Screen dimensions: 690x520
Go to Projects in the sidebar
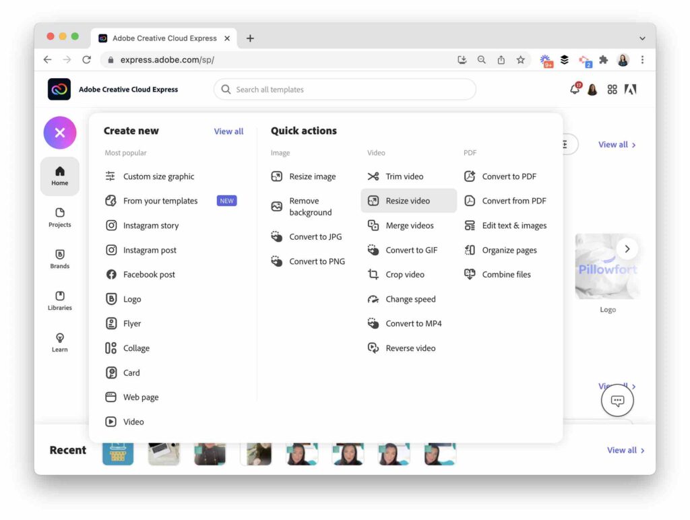pos(60,217)
